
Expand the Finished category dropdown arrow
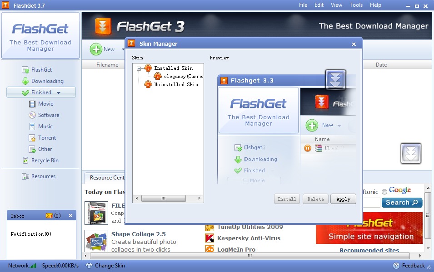[59, 93]
